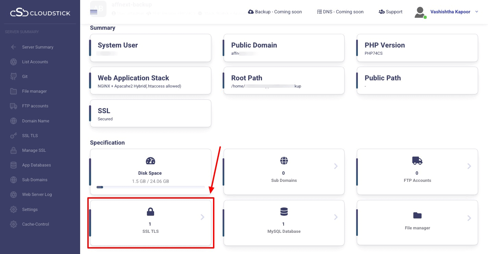Screen dimensions: 488x254
Task: Open the Vashishtha Kapoor user dropdown
Action: (x=476, y=12)
